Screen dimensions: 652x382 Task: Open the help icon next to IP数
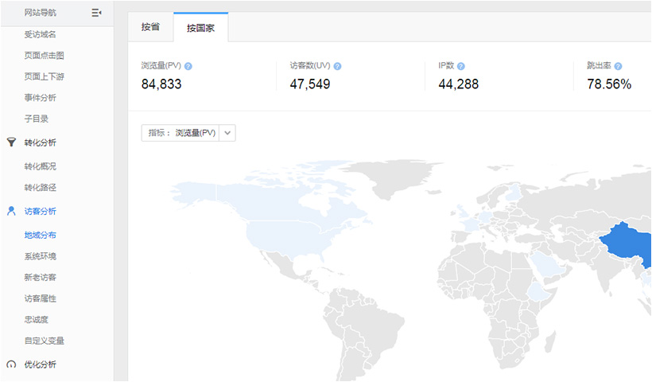461,66
